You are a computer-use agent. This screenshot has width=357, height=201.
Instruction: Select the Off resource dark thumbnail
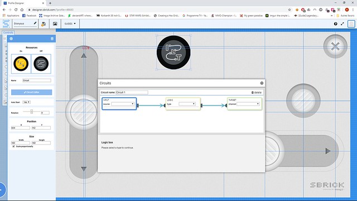41,64
